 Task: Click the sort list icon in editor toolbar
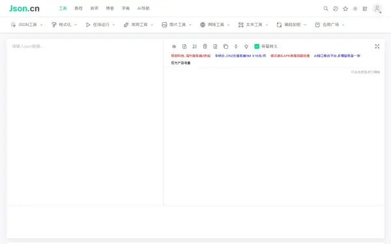pyautogui.click(x=195, y=46)
